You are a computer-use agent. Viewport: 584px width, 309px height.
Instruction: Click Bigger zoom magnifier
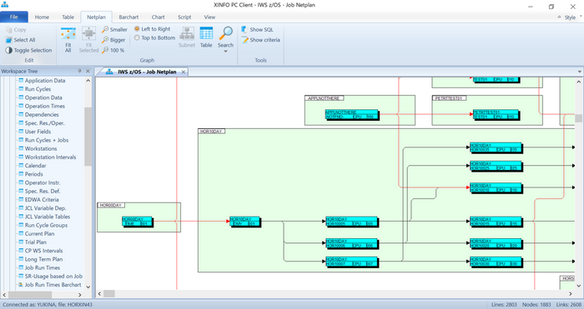point(114,40)
